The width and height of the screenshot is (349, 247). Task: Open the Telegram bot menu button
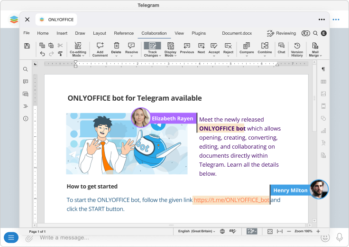pos(11,237)
